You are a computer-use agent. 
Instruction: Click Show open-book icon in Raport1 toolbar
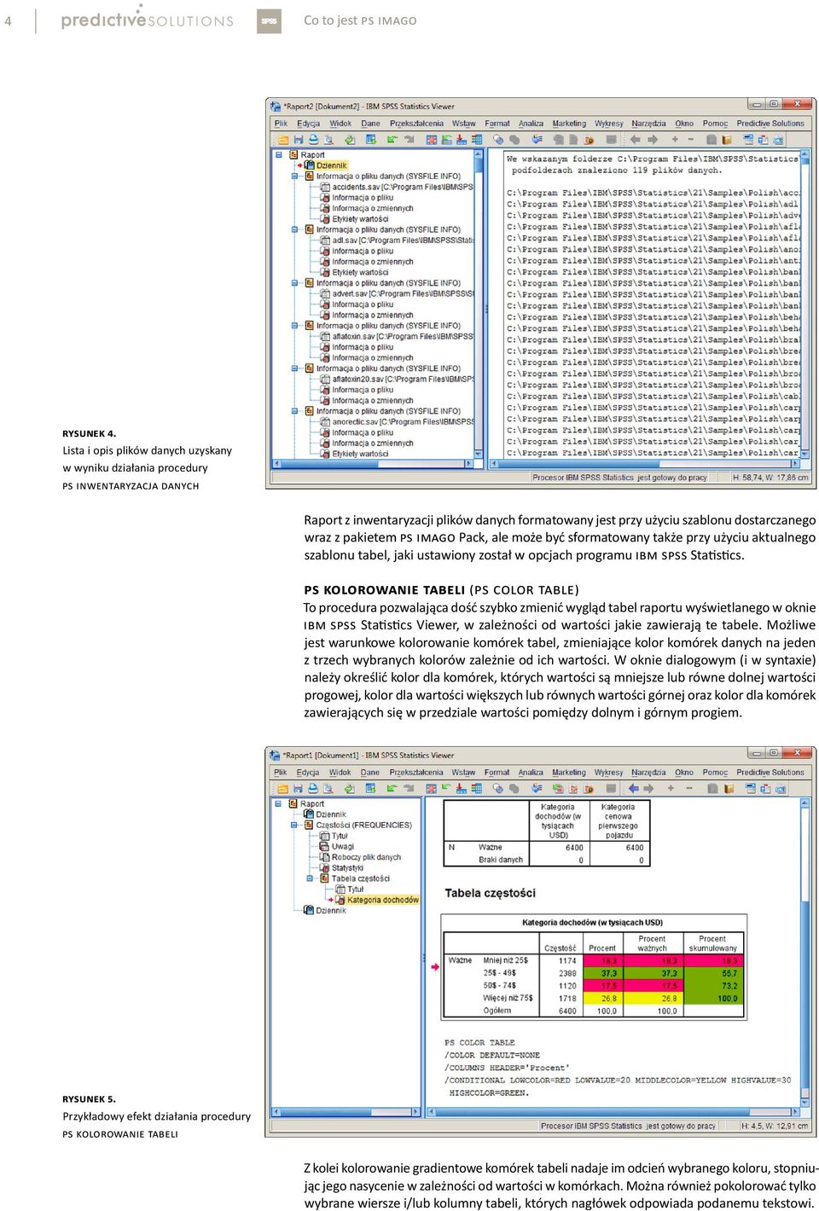711,788
